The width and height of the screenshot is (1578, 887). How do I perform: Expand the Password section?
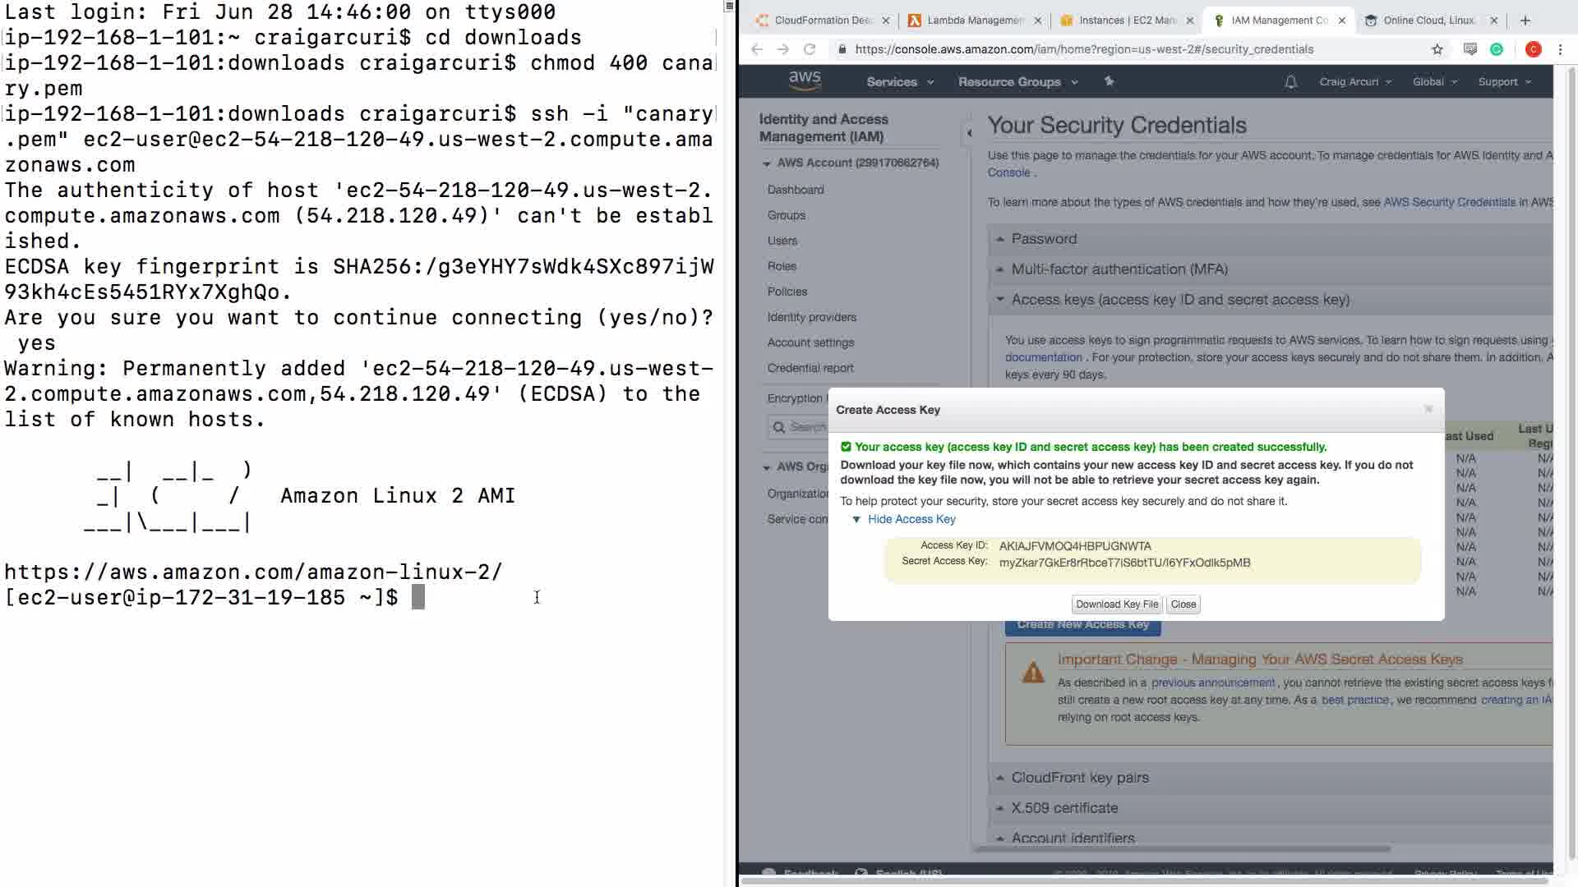(x=1043, y=239)
